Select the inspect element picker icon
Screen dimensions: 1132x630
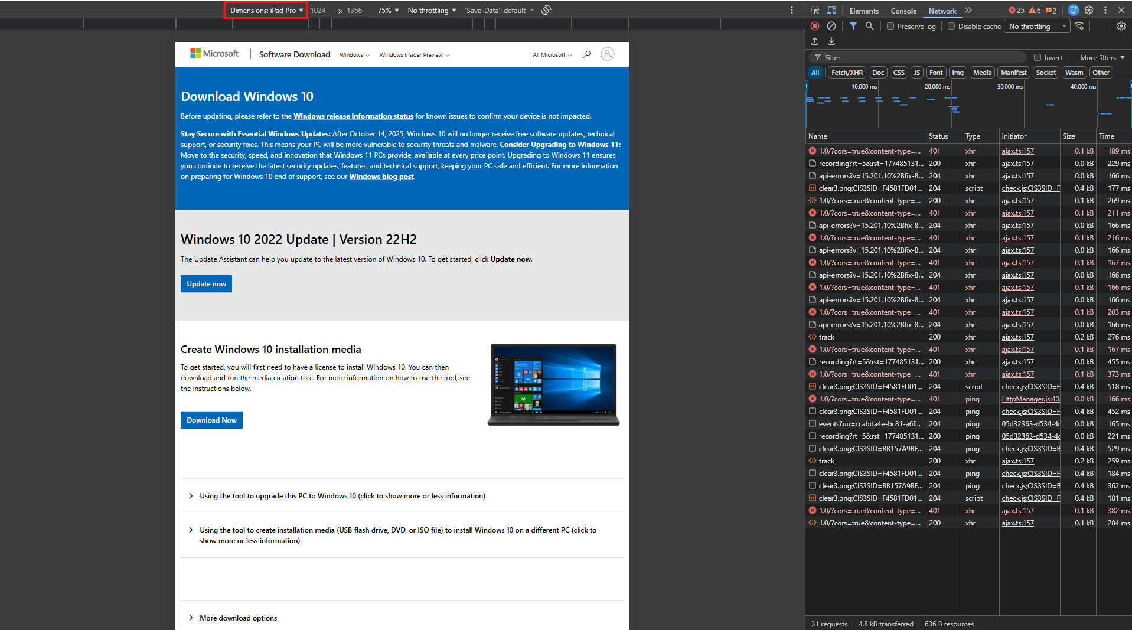coord(815,11)
